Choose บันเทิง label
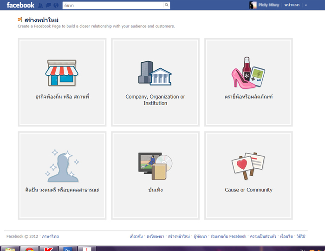 155,190
